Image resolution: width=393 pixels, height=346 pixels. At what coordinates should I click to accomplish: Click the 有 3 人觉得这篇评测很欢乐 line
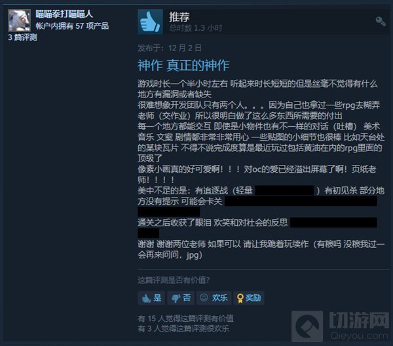tap(183, 329)
